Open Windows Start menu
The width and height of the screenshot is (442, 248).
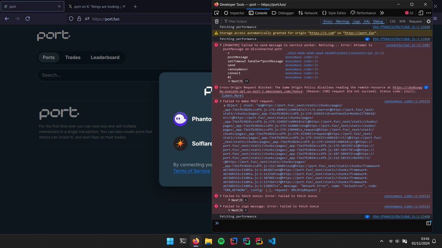click(x=170, y=241)
